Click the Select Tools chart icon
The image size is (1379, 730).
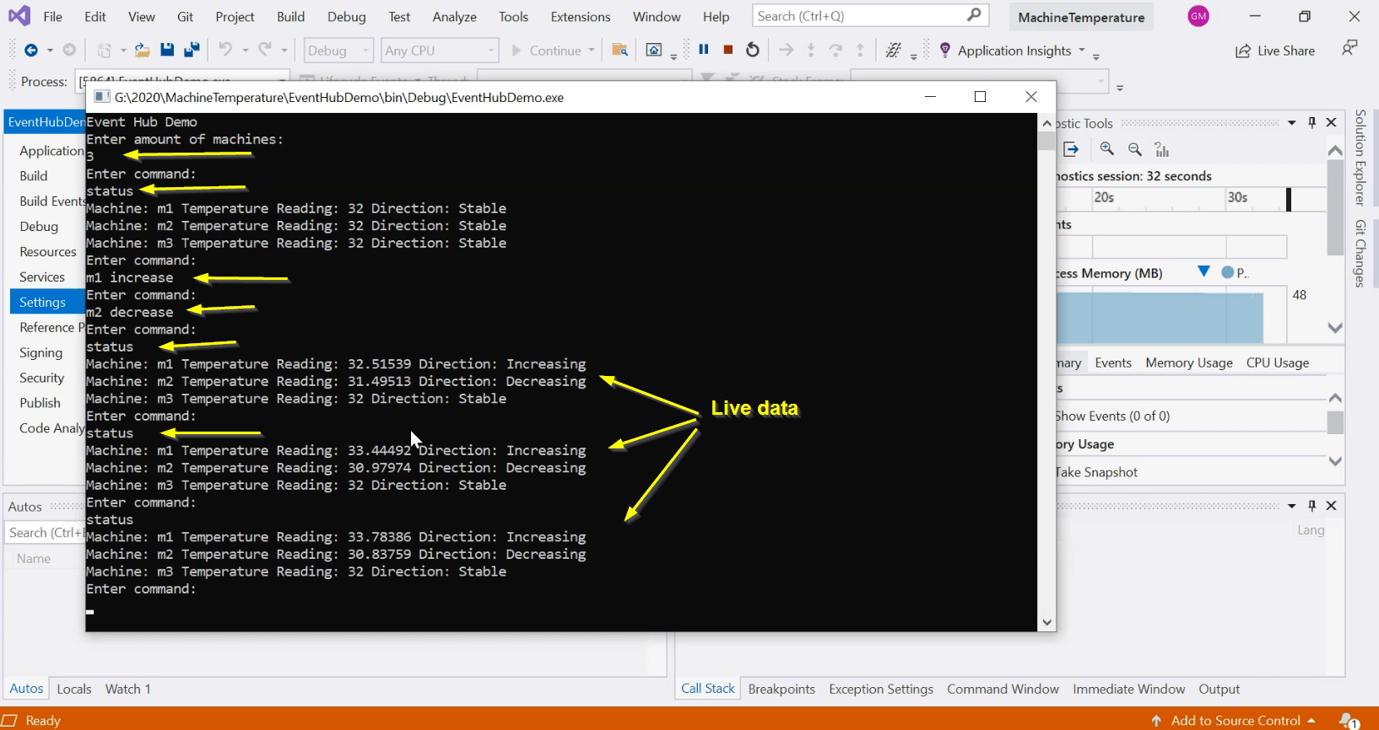(1162, 149)
